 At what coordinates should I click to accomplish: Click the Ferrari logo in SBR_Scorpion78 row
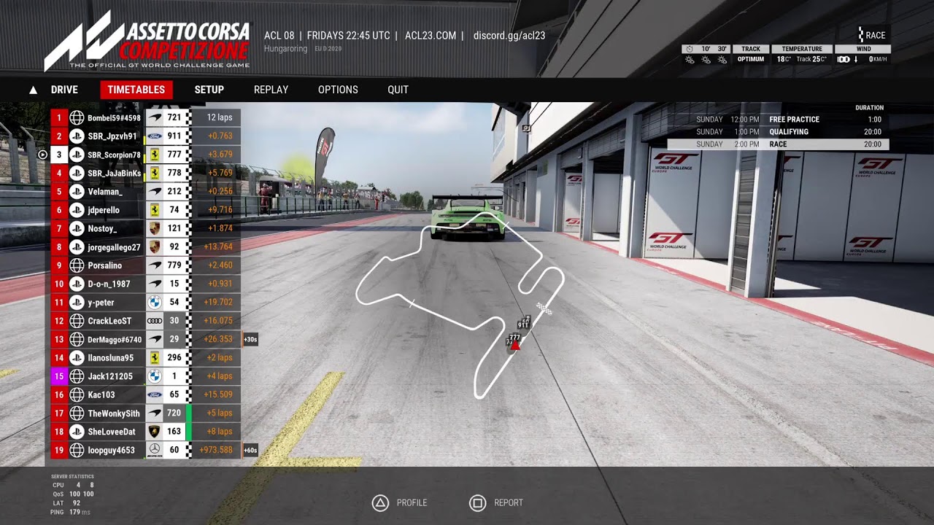[155, 155]
